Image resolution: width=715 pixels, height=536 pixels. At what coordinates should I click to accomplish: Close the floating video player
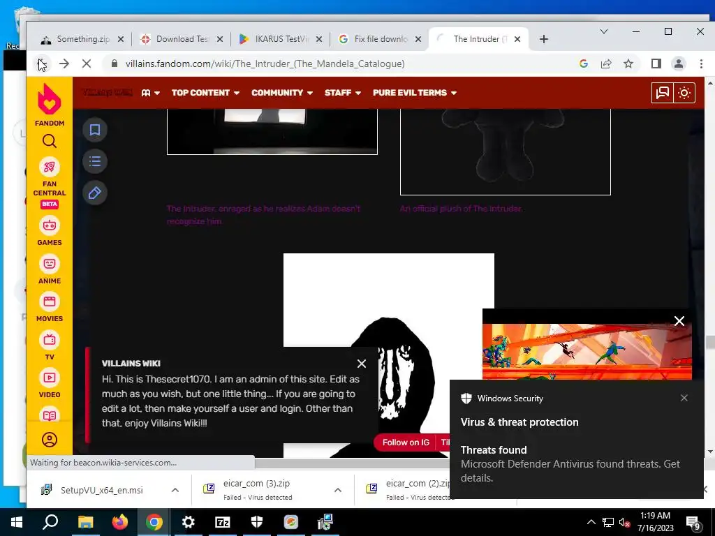point(679,321)
